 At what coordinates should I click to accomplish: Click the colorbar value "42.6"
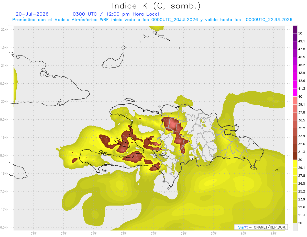302,81
